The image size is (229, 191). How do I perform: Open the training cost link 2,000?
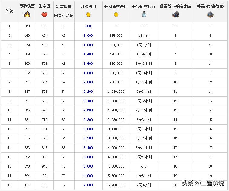pyautogui.click(x=88, y=82)
